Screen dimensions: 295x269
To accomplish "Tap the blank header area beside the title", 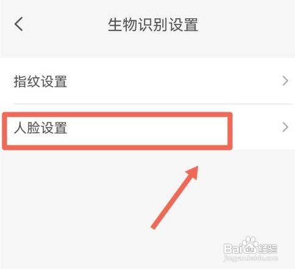I will click(x=244, y=24).
